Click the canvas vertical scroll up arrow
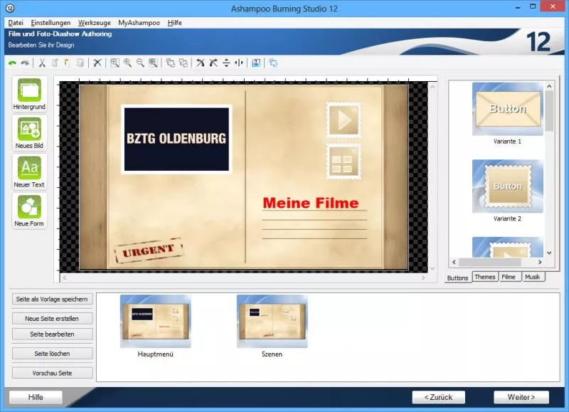569x412 pixels. 432,87
